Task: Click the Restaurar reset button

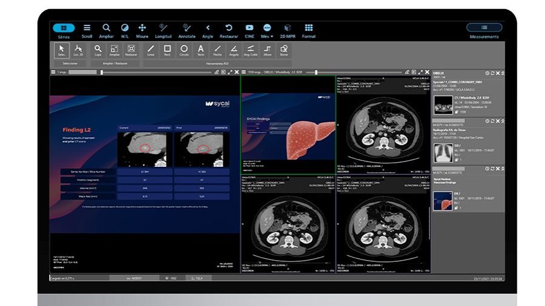Action: (x=229, y=30)
